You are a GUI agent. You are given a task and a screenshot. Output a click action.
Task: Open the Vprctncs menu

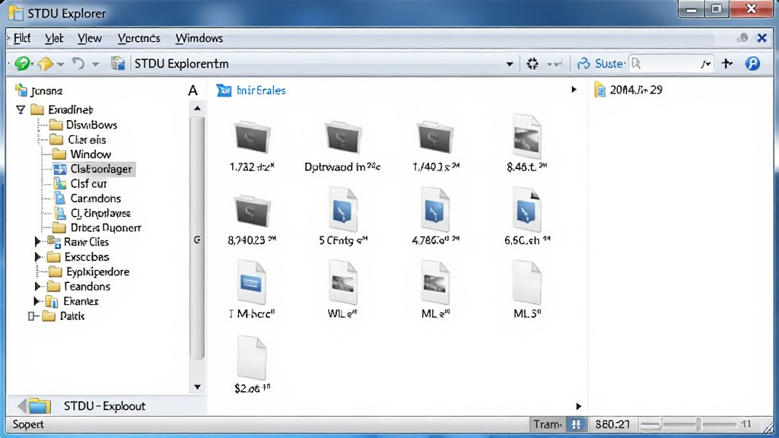click(x=138, y=38)
